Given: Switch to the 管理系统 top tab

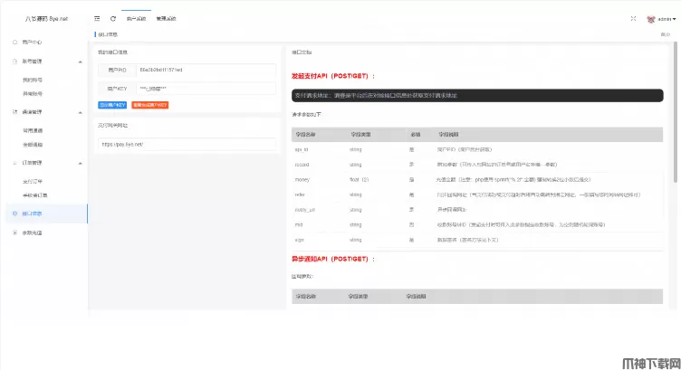Looking at the screenshot, I should (167, 18).
